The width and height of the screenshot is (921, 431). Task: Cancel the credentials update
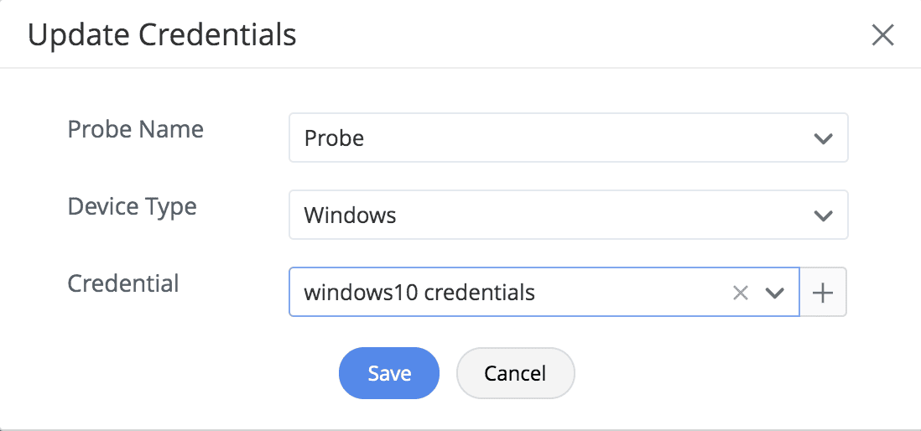pos(515,373)
